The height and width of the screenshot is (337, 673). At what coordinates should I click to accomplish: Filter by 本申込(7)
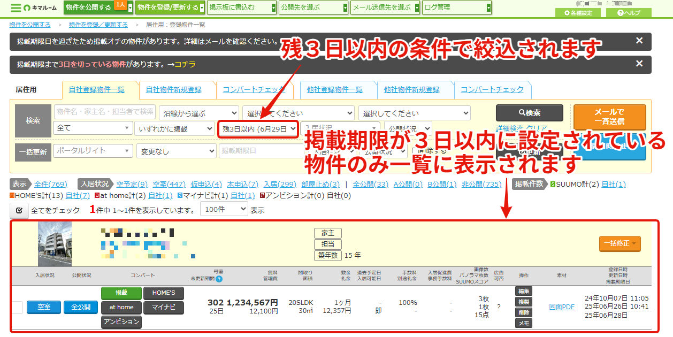(x=243, y=185)
